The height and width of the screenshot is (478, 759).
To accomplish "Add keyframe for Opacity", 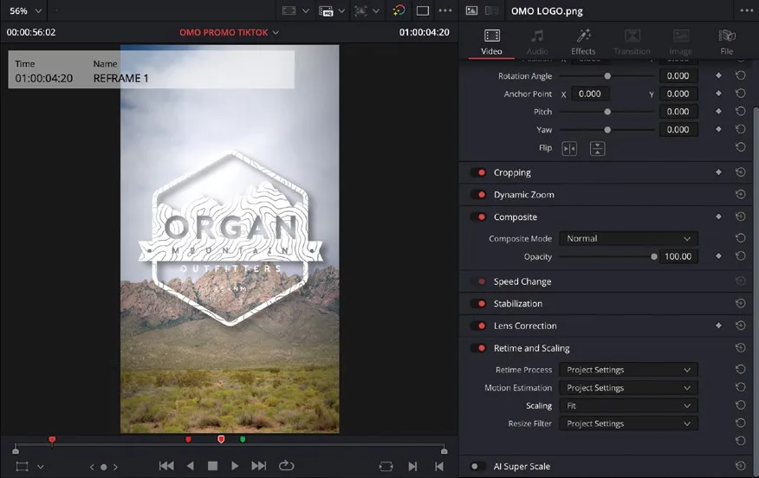I will (718, 256).
